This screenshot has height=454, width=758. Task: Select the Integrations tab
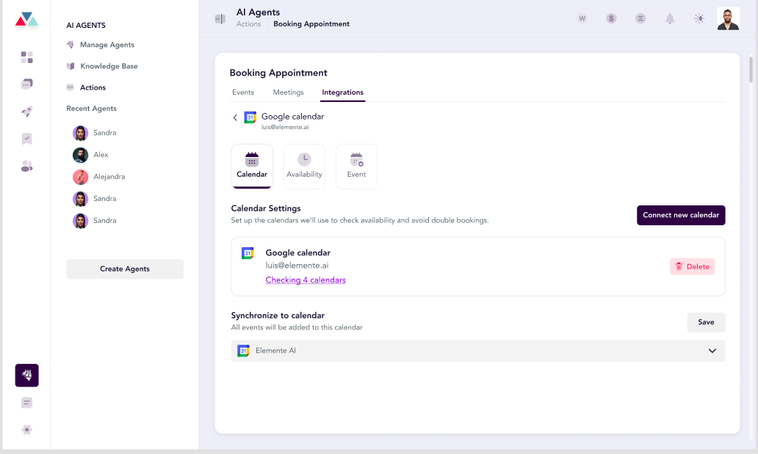[x=343, y=92]
